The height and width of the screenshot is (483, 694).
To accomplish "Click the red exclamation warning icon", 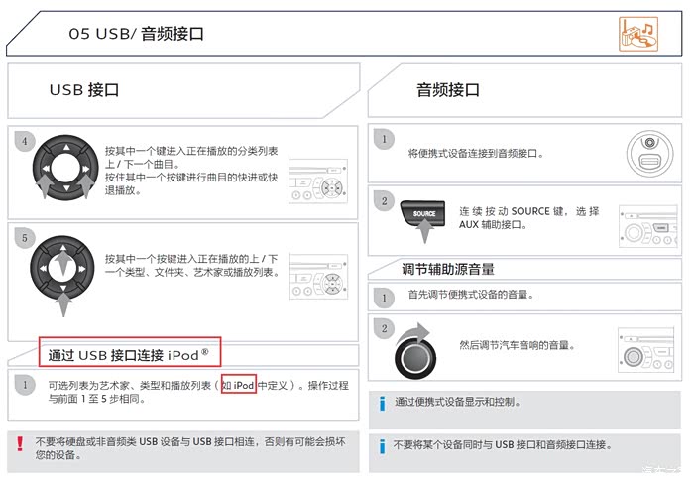I will (20, 443).
